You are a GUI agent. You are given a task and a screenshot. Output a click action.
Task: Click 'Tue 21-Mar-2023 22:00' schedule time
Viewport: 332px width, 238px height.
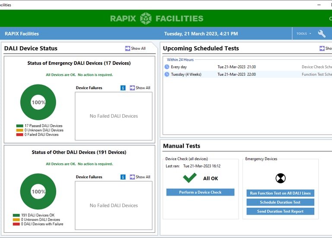tap(237, 74)
